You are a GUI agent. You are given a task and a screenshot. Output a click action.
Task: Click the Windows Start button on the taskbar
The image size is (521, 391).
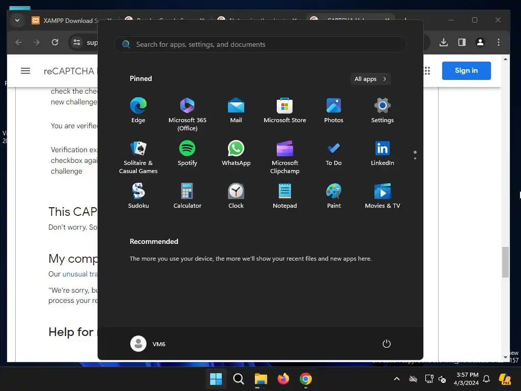coord(216,379)
